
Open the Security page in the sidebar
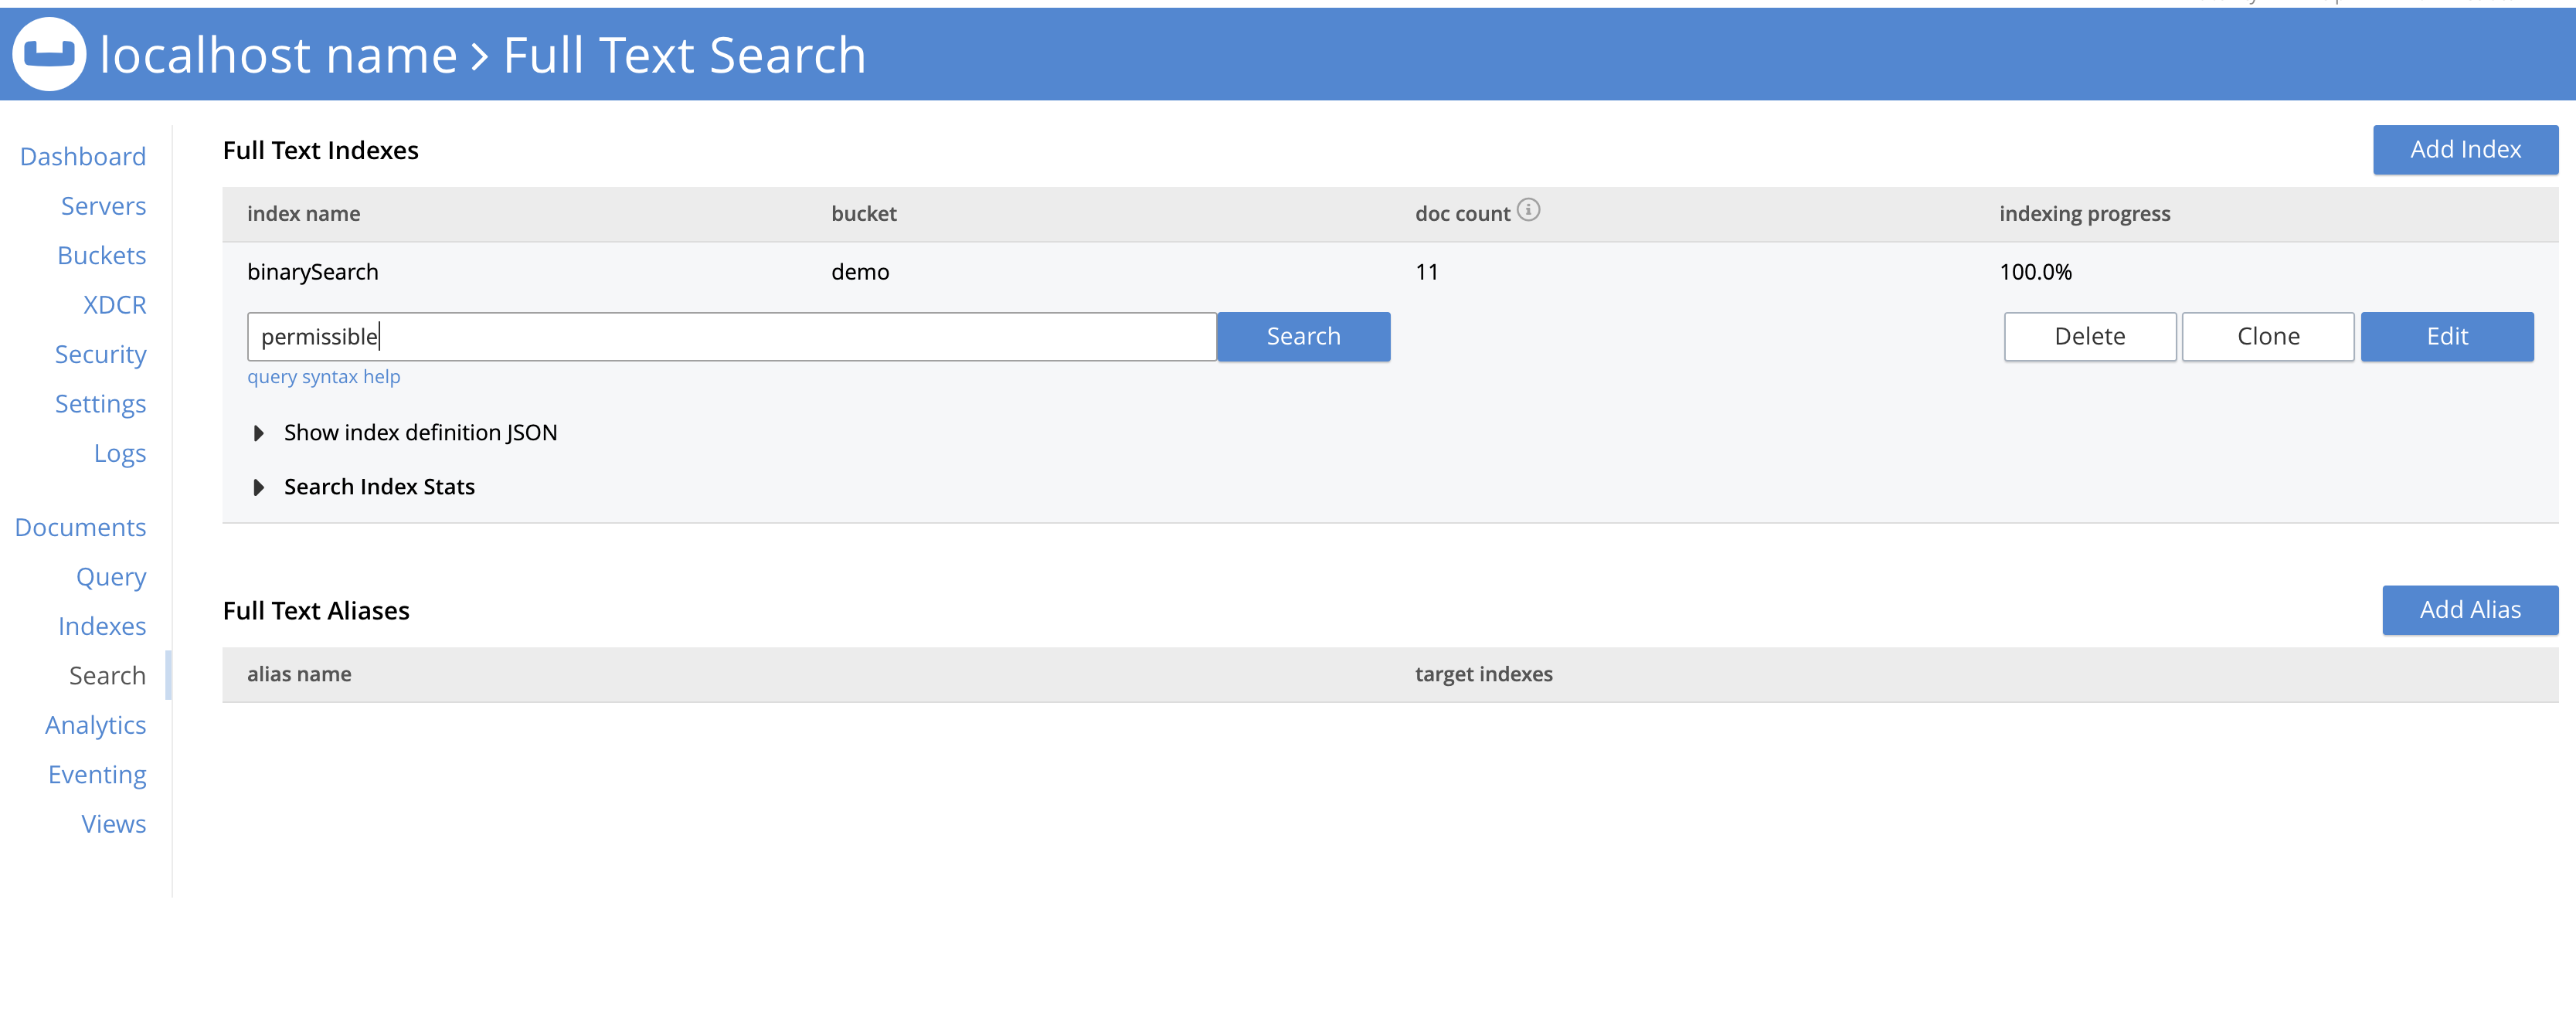pos(100,354)
